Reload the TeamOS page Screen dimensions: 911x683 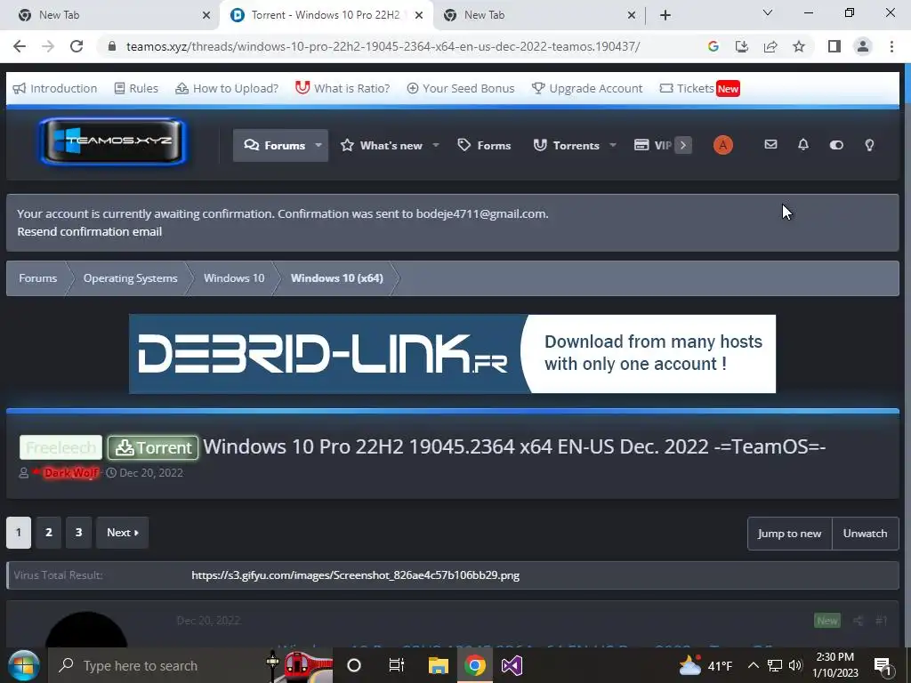[x=77, y=46]
